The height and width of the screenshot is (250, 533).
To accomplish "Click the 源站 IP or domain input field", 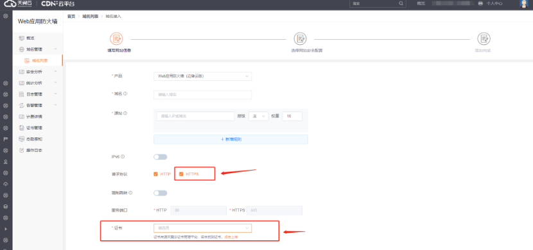I will coord(195,116).
